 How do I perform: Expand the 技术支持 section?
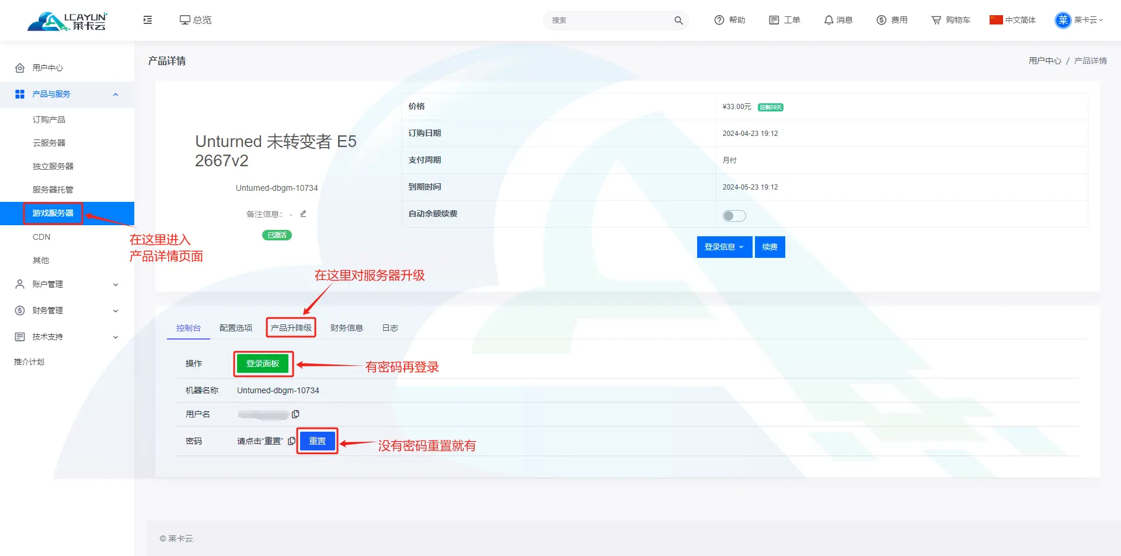pos(67,337)
